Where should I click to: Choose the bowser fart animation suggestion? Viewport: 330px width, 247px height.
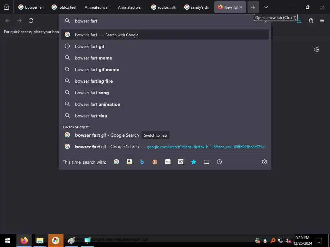pos(165,104)
